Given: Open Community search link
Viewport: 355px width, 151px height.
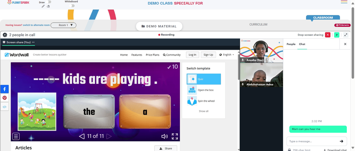Looking at the screenshot, I should pos(172,55).
